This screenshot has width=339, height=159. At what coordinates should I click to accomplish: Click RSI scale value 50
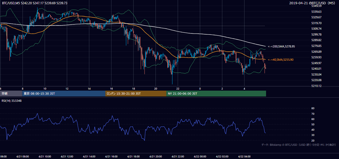coord(313,124)
